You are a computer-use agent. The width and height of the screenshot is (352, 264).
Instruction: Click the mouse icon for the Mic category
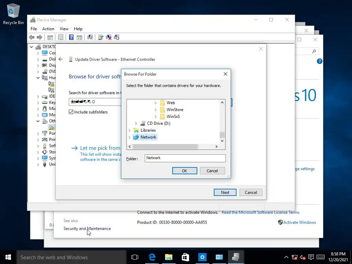[45, 109]
